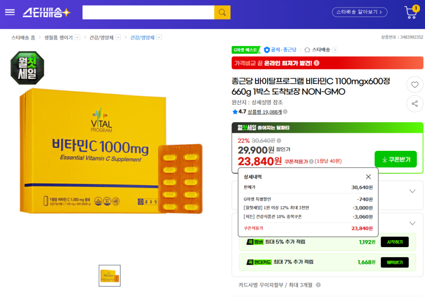This screenshot has height=297, width=425.
Task: Click the green 쿠폰받기 button
Action: click(x=395, y=159)
